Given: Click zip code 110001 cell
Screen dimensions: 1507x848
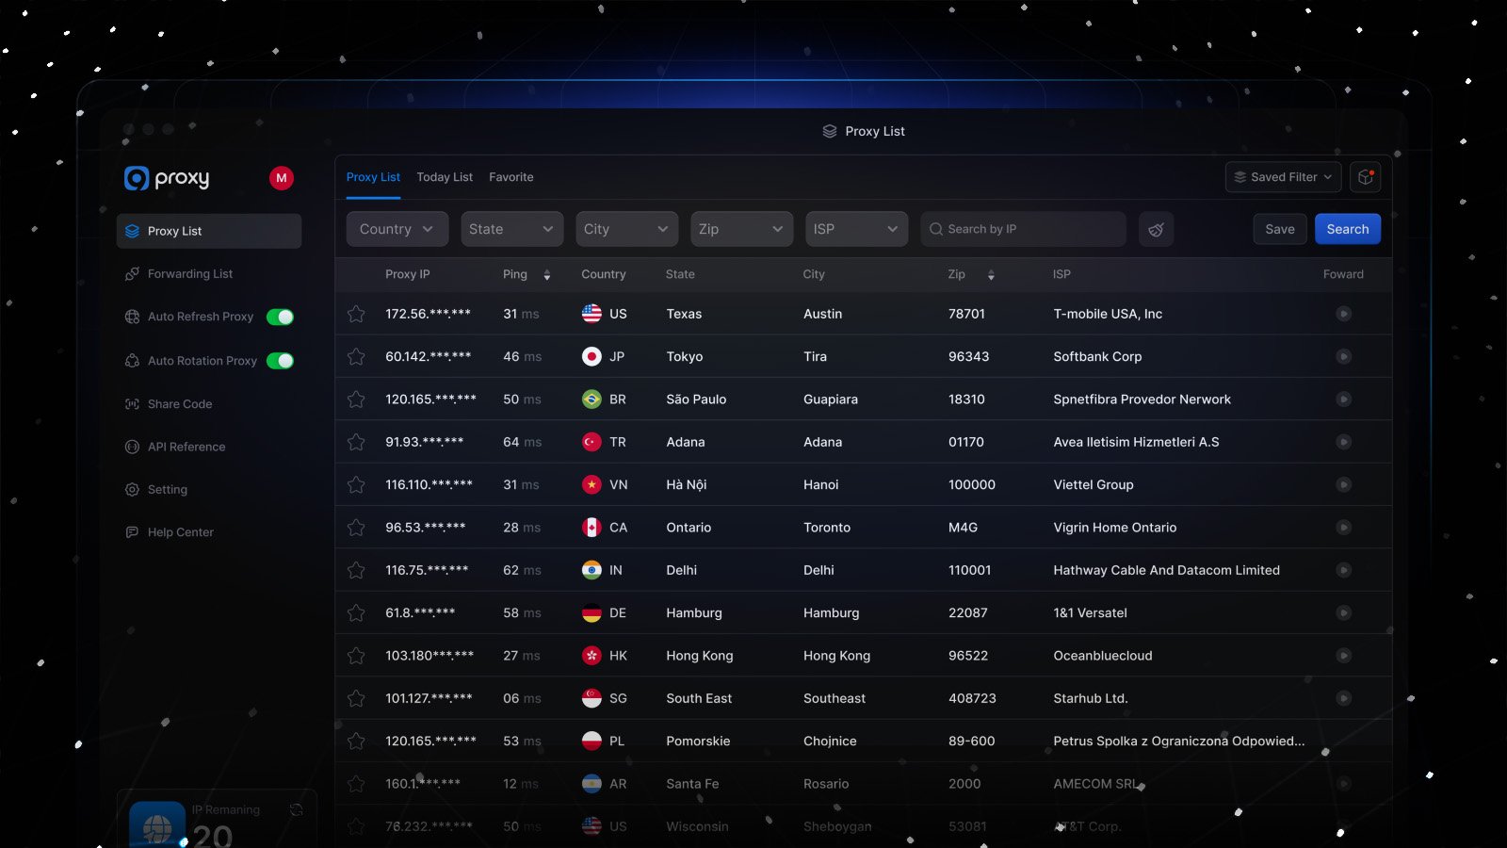Looking at the screenshot, I should coord(969,570).
